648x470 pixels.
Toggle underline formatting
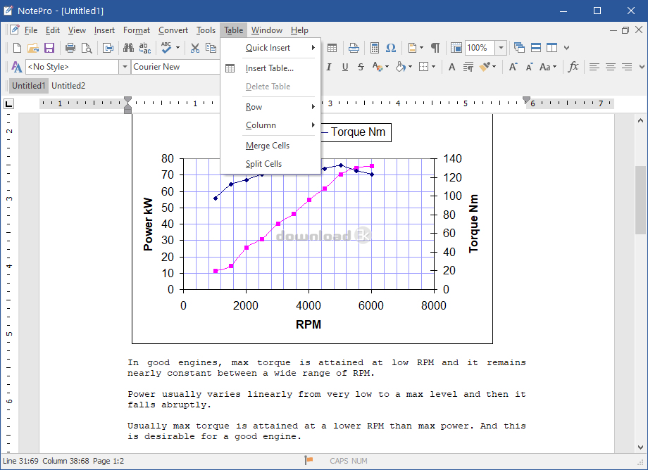point(345,67)
